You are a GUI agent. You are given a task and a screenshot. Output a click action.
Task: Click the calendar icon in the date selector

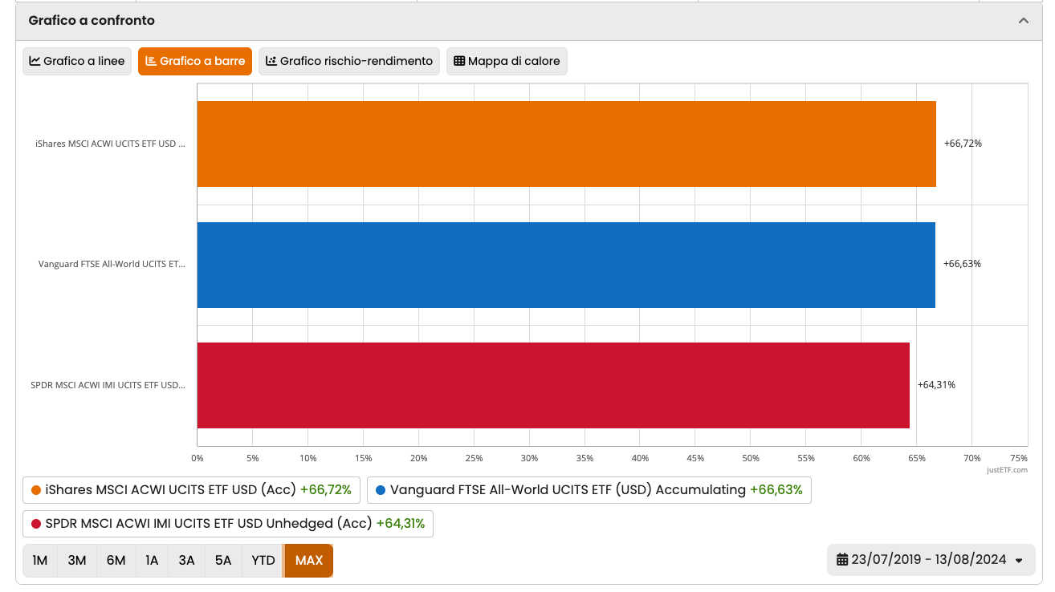click(x=844, y=559)
